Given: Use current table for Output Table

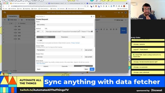Looking at the screenshot, I should tap(88, 50).
